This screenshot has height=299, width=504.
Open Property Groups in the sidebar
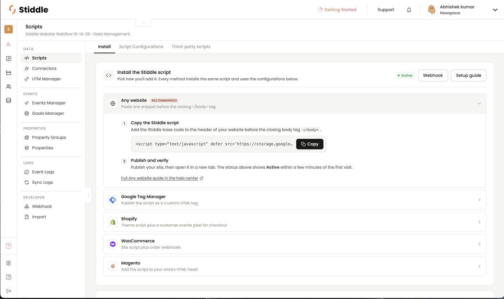tap(51, 137)
